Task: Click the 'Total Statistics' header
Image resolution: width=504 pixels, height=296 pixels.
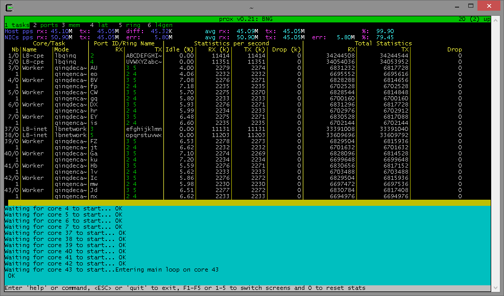Action: pos(383,43)
